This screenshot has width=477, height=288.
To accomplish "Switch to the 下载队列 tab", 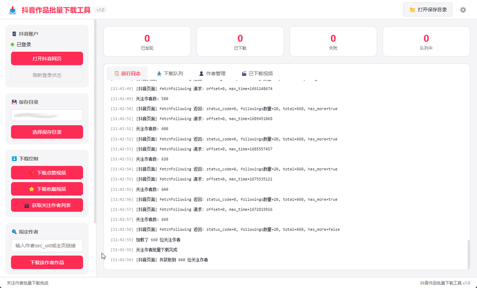I will point(170,73).
